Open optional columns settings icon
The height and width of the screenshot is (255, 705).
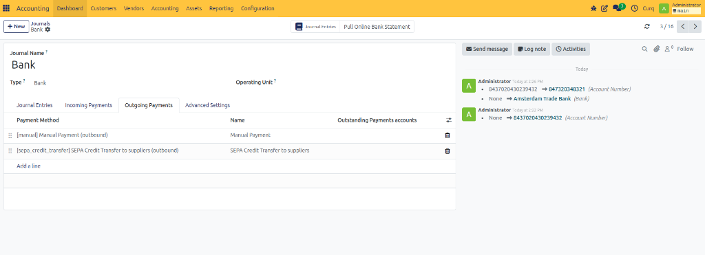coord(448,120)
